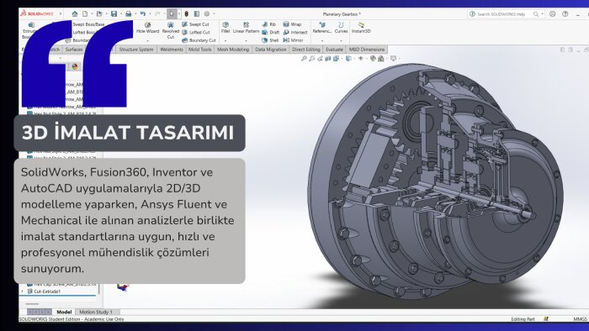This screenshot has height=331, width=589.
Task: Create a new document with the New icon
Action: pyautogui.click(x=85, y=14)
